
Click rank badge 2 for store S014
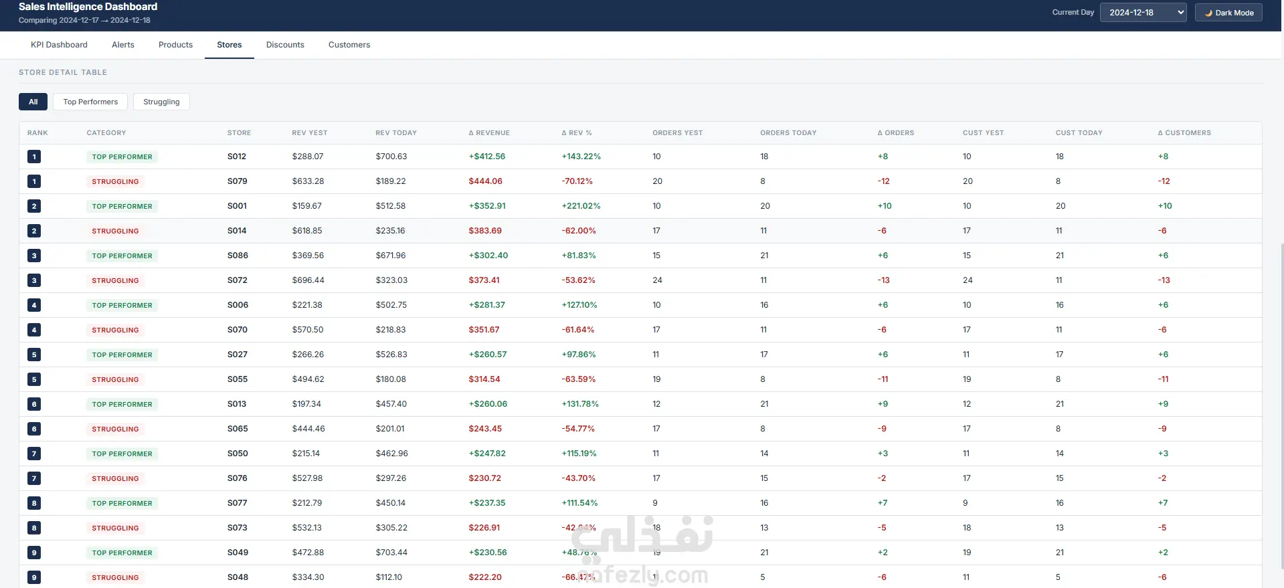point(34,231)
